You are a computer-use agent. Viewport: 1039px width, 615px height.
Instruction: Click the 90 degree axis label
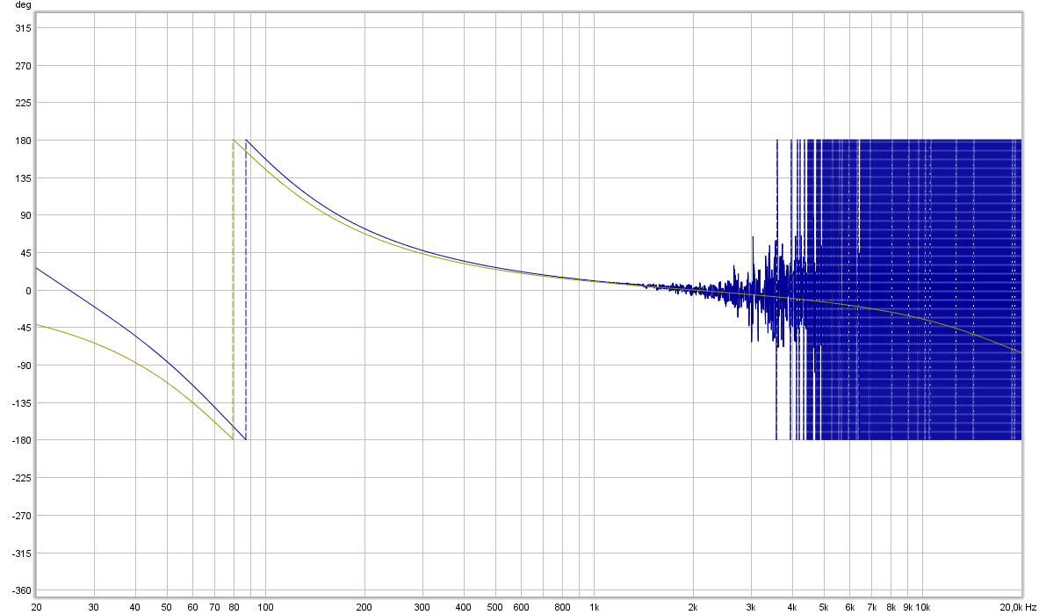25,215
